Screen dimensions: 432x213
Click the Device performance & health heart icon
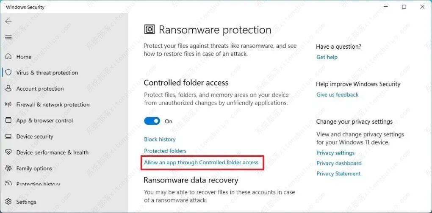point(8,152)
